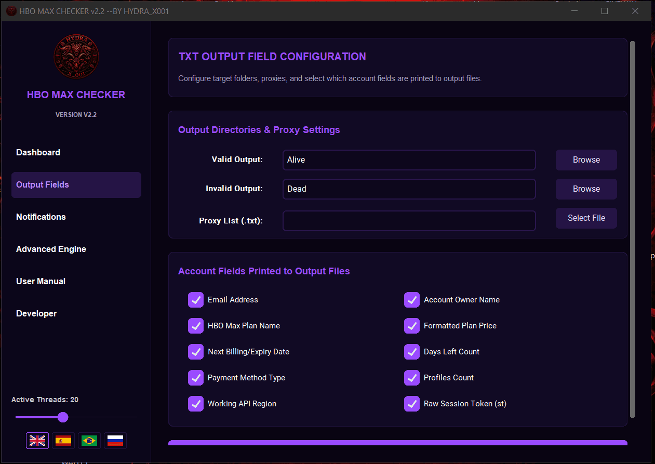
Task: Focus the empty Proxy List (.txt) field
Action: tap(409, 221)
